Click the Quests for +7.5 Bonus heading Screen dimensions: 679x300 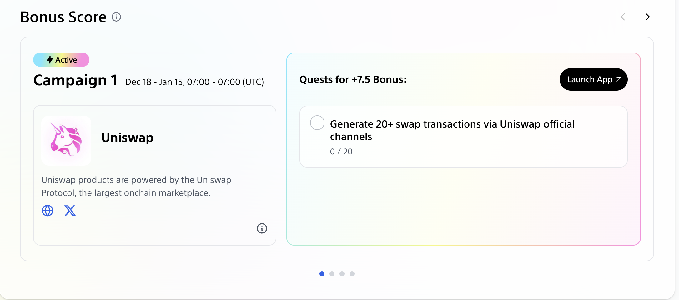pos(353,79)
